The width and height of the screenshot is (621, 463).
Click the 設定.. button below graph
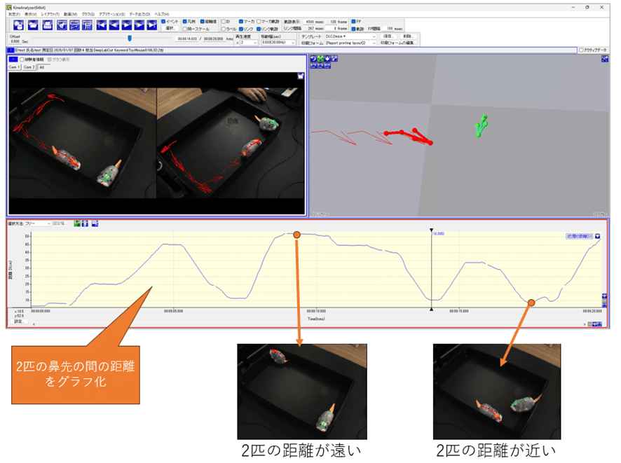coord(18,322)
